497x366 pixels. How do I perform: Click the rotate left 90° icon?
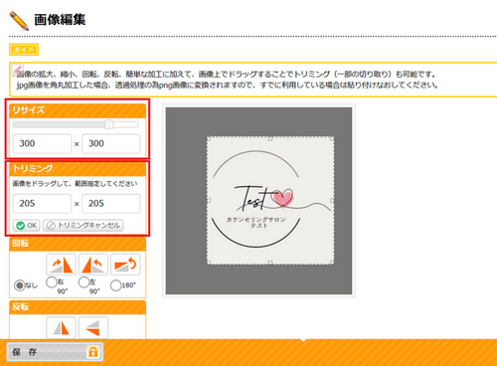pyautogui.click(x=93, y=265)
